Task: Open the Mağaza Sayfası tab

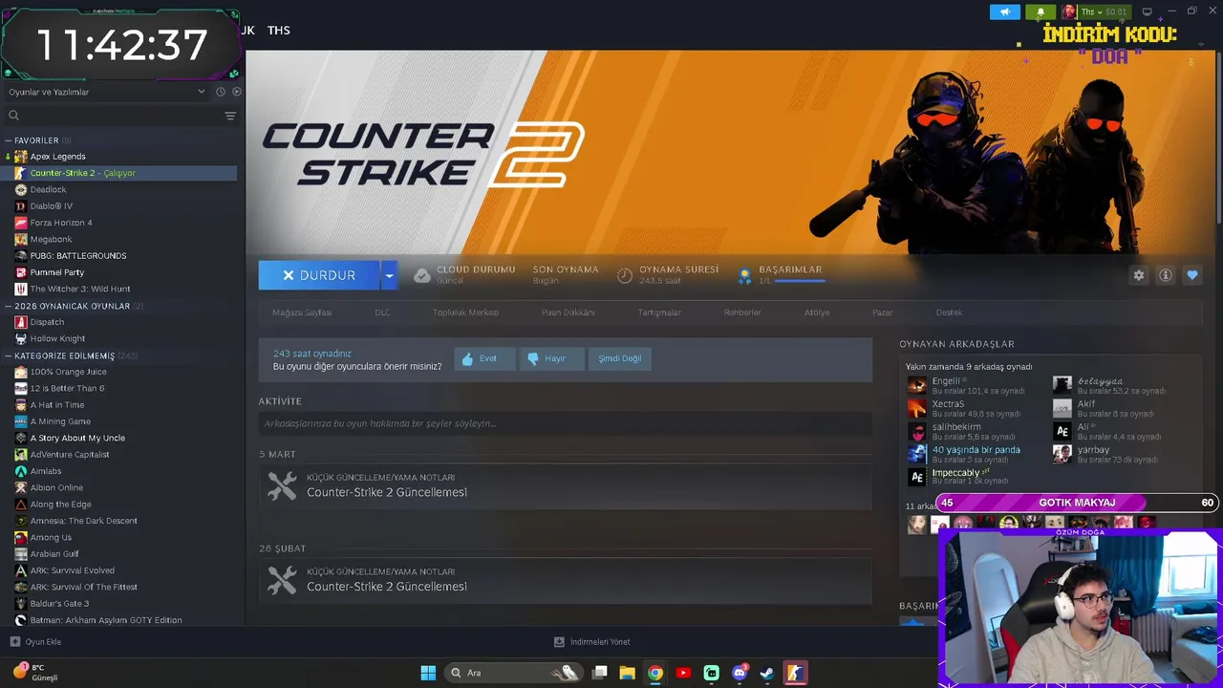Action: tap(302, 312)
